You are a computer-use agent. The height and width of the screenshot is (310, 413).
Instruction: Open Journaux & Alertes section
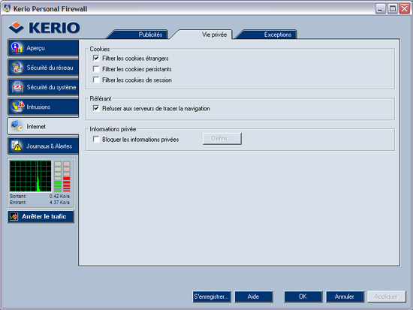pyautogui.click(x=43, y=146)
